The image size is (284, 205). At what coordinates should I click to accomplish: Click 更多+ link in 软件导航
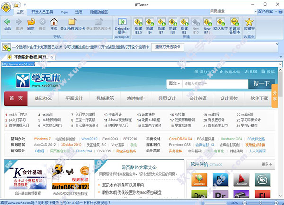point(266,164)
